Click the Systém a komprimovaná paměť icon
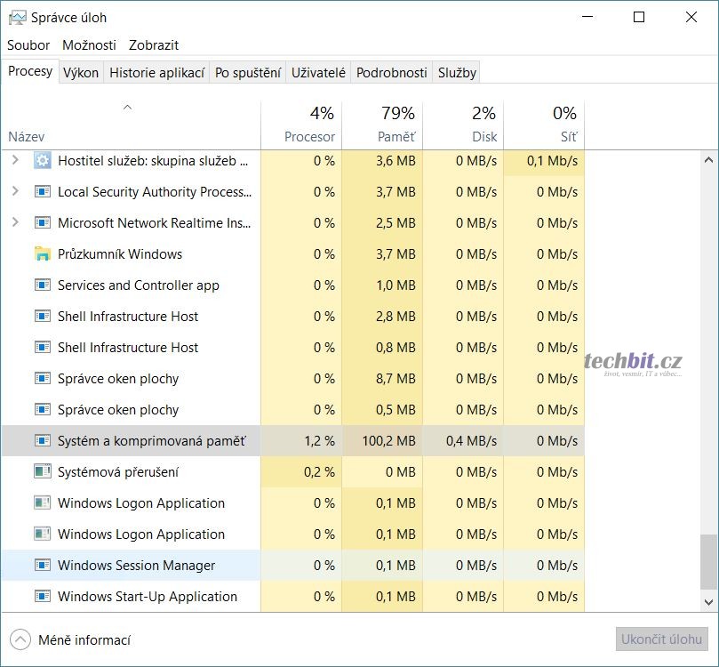The height and width of the screenshot is (667, 719). coord(43,440)
